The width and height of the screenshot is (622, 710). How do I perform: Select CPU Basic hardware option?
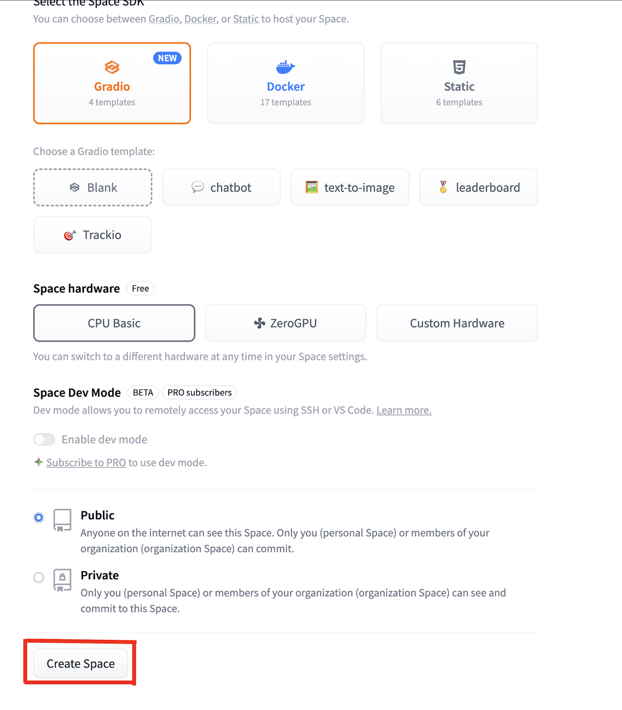click(x=114, y=323)
